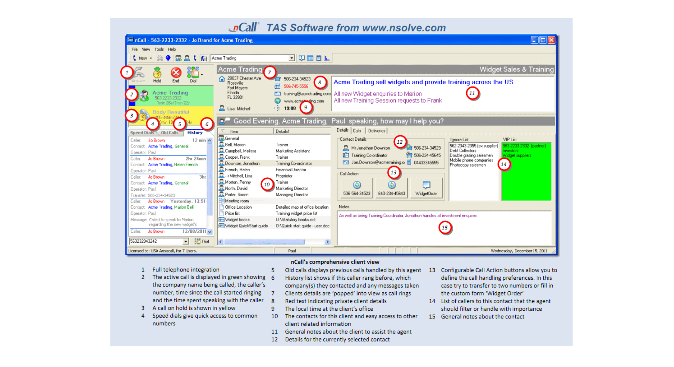Click the single person toolbar icon
This screenshot has width=674, height=367.
coord(187,58)
